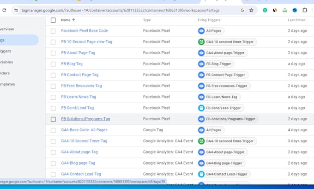
Task: Check the FB-Send/Lead-Tag row checkbox
Action: tap(53, 108)
